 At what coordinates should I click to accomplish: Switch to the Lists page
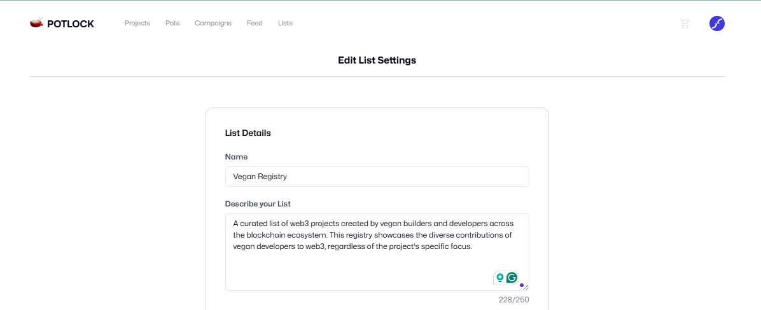click(x=285, y=24)
